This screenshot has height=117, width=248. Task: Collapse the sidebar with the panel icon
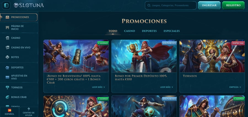(x=6, y=6)
